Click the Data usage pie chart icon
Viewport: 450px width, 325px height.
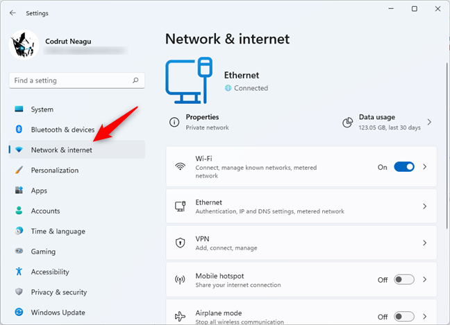(347, 123)
